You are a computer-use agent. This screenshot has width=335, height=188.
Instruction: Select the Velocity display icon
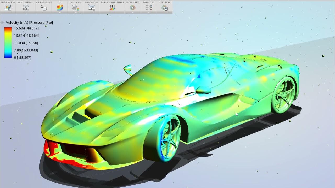click(x=76, y=8)
